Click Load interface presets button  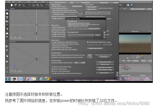pyautogui.click(x=105, y=62)
